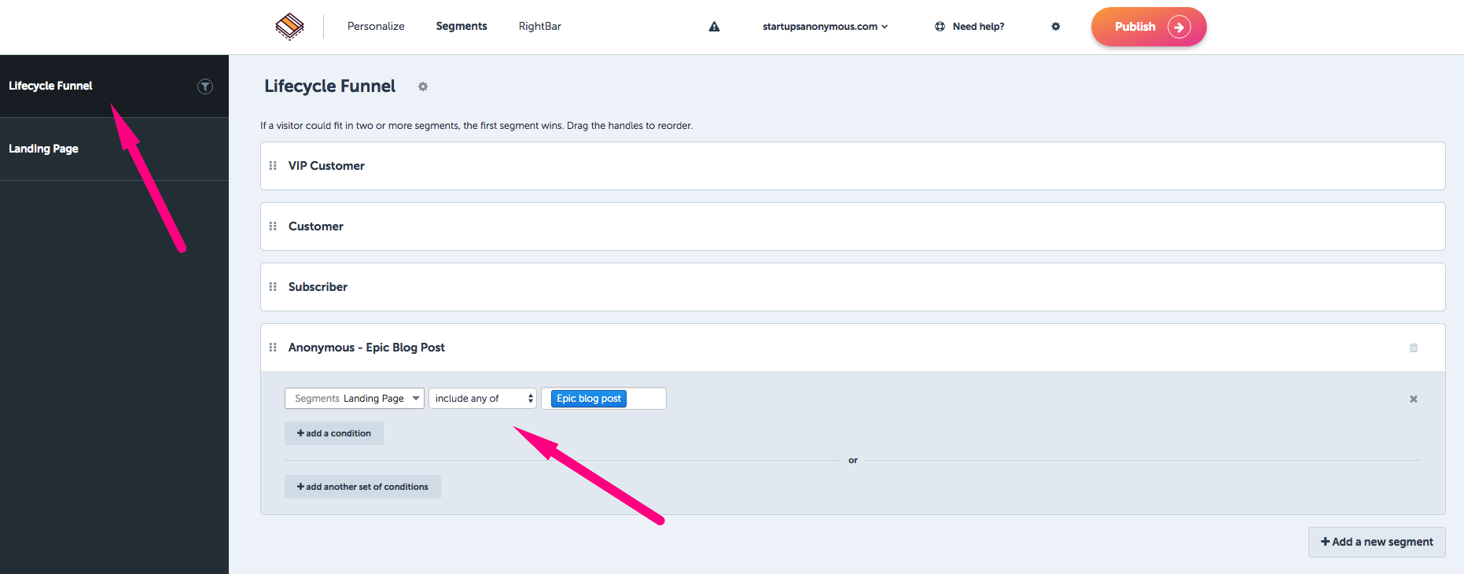Click the Subscriber row drag handle
1464x574 pixels.
(x=273, y=287)
